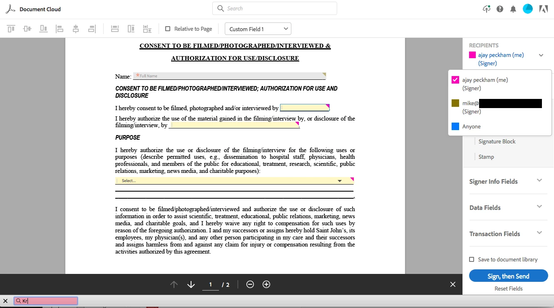Open the help question mark icon
The height and width of the screenshot is (308, 554).
[500, 9]
